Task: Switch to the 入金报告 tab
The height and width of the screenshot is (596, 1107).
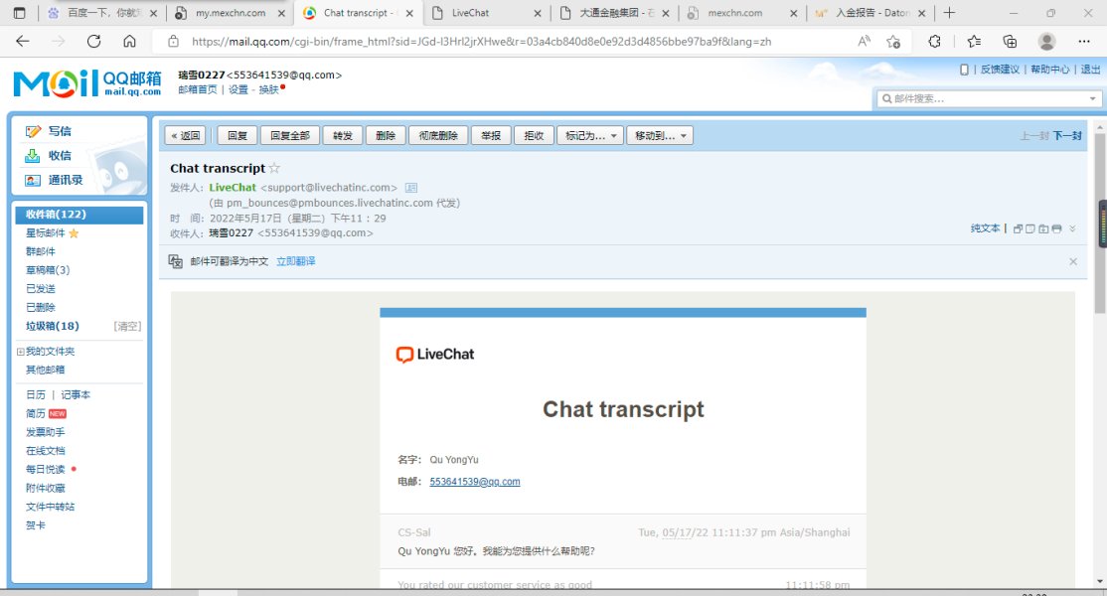Action: [x=870, y=13]
